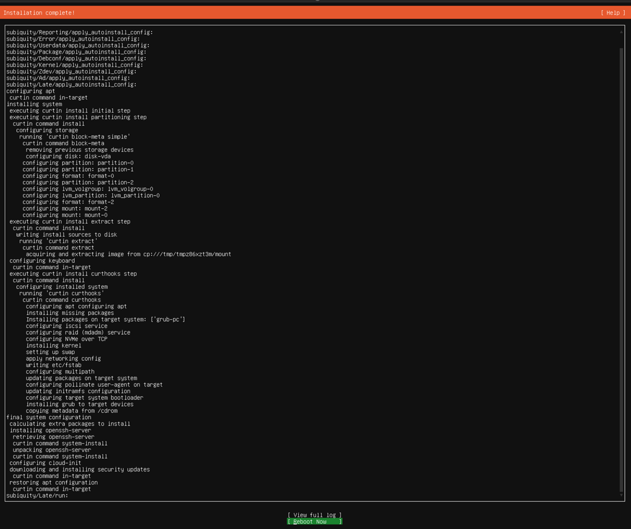Click 'acquiring and extracting image' line
This screenshot has width=631, height=529.
(128, 254)
